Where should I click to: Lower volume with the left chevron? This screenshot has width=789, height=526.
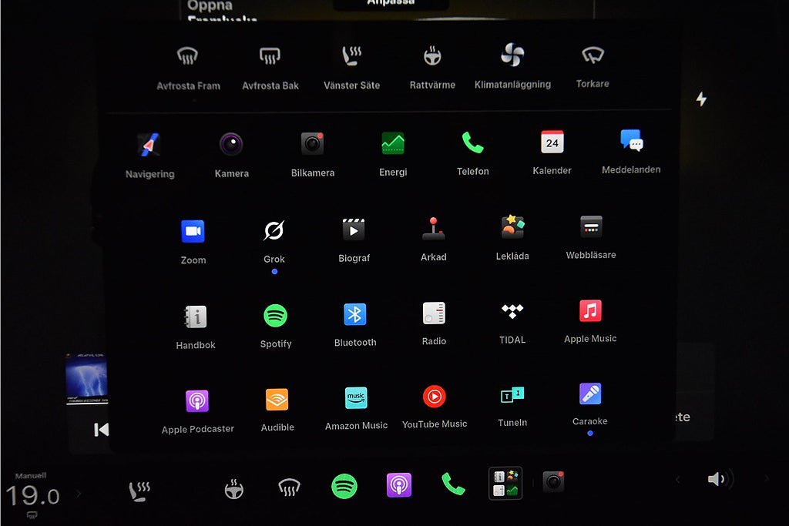coord(678,480)
